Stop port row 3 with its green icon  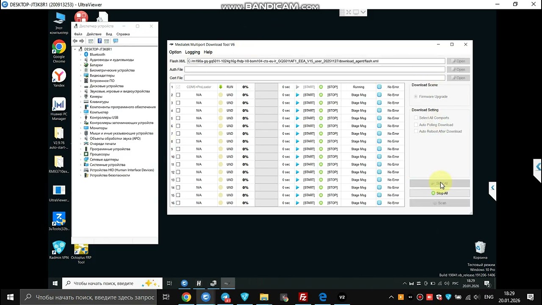(x=321, y=103)
